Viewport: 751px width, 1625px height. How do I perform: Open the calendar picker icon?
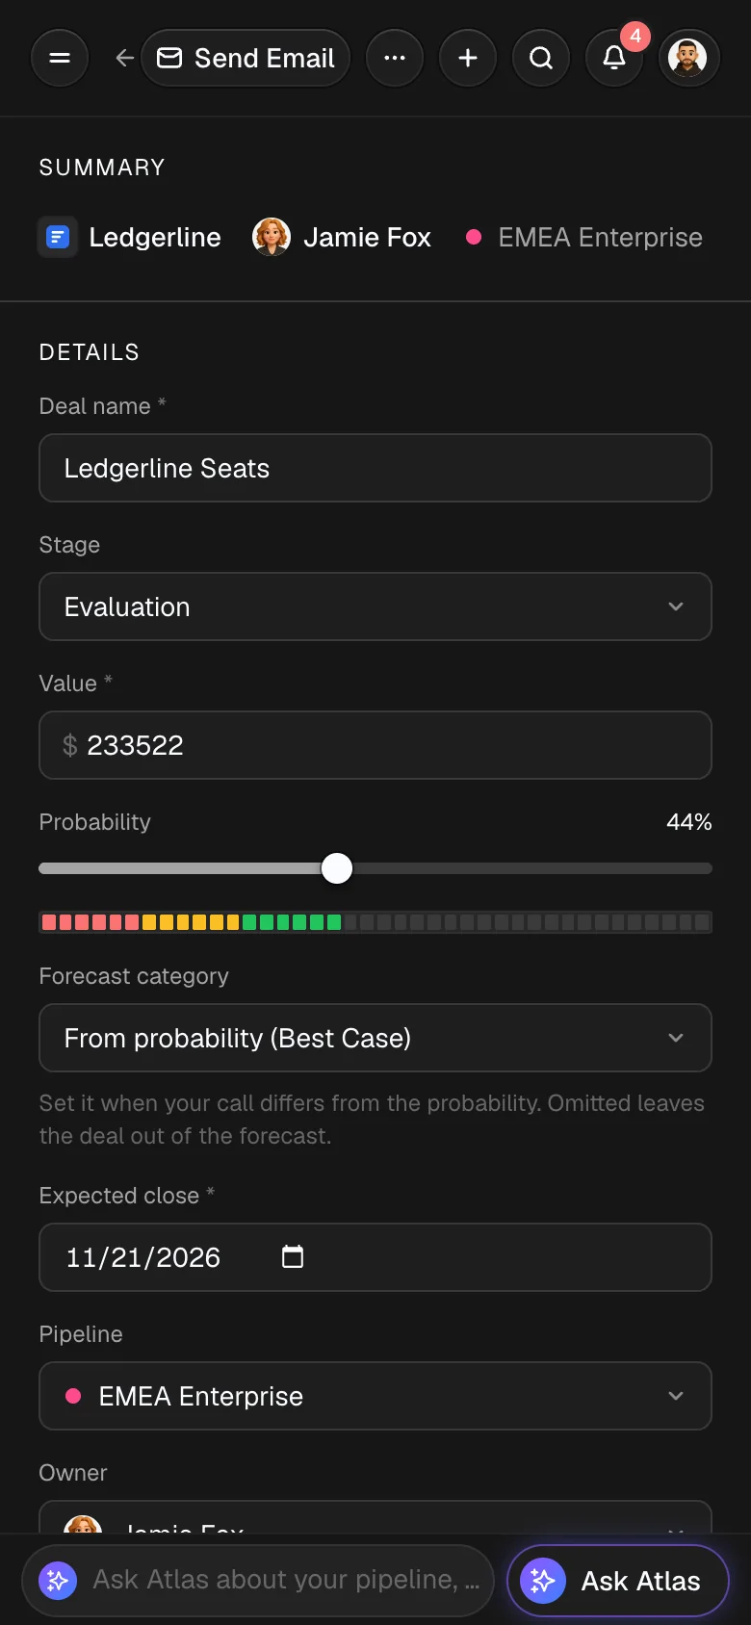point(293,1256)
